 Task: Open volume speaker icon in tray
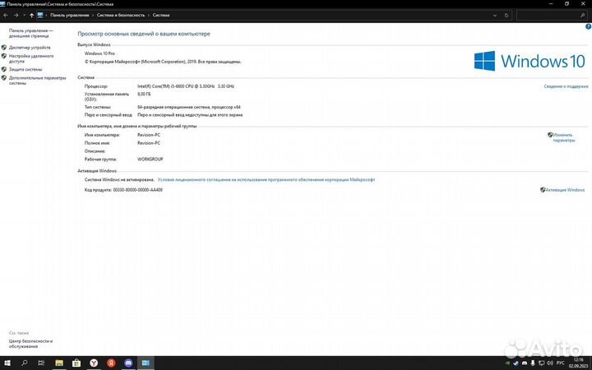550,363
